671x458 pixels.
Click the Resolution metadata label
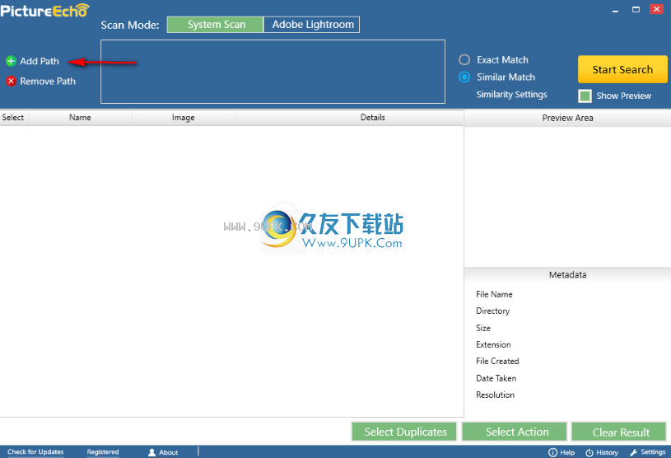click(x=496, y=395)
